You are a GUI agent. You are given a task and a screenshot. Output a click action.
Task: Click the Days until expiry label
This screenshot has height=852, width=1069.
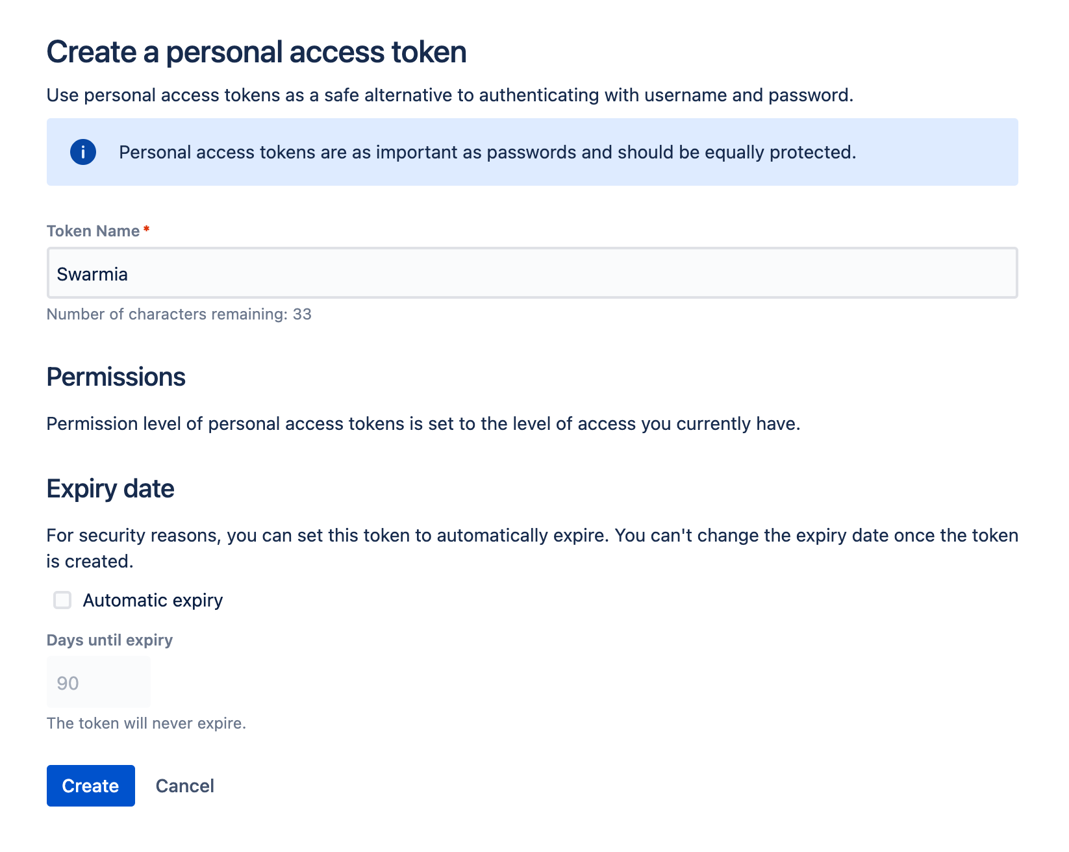pos(110,640)
